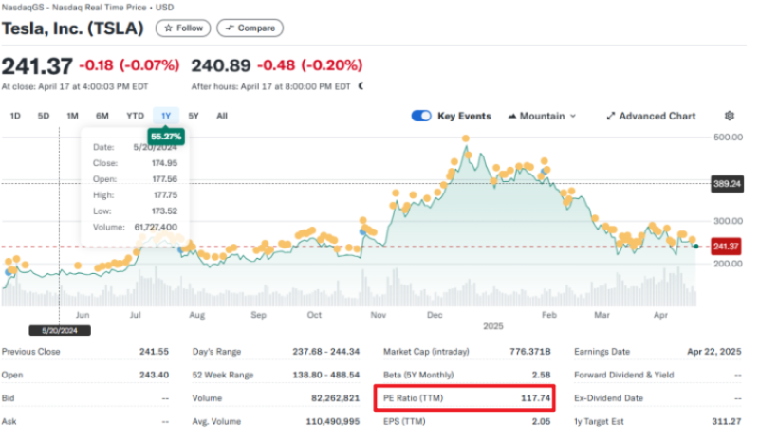The image size is (759, 441).
Task: Click the key event dot at the December peak
Action: [466, 138]
